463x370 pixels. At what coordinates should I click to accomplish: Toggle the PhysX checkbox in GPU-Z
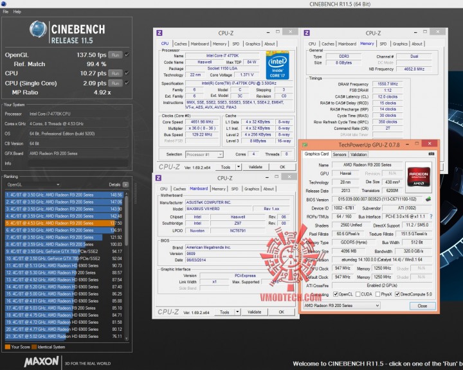click(377, 294)
